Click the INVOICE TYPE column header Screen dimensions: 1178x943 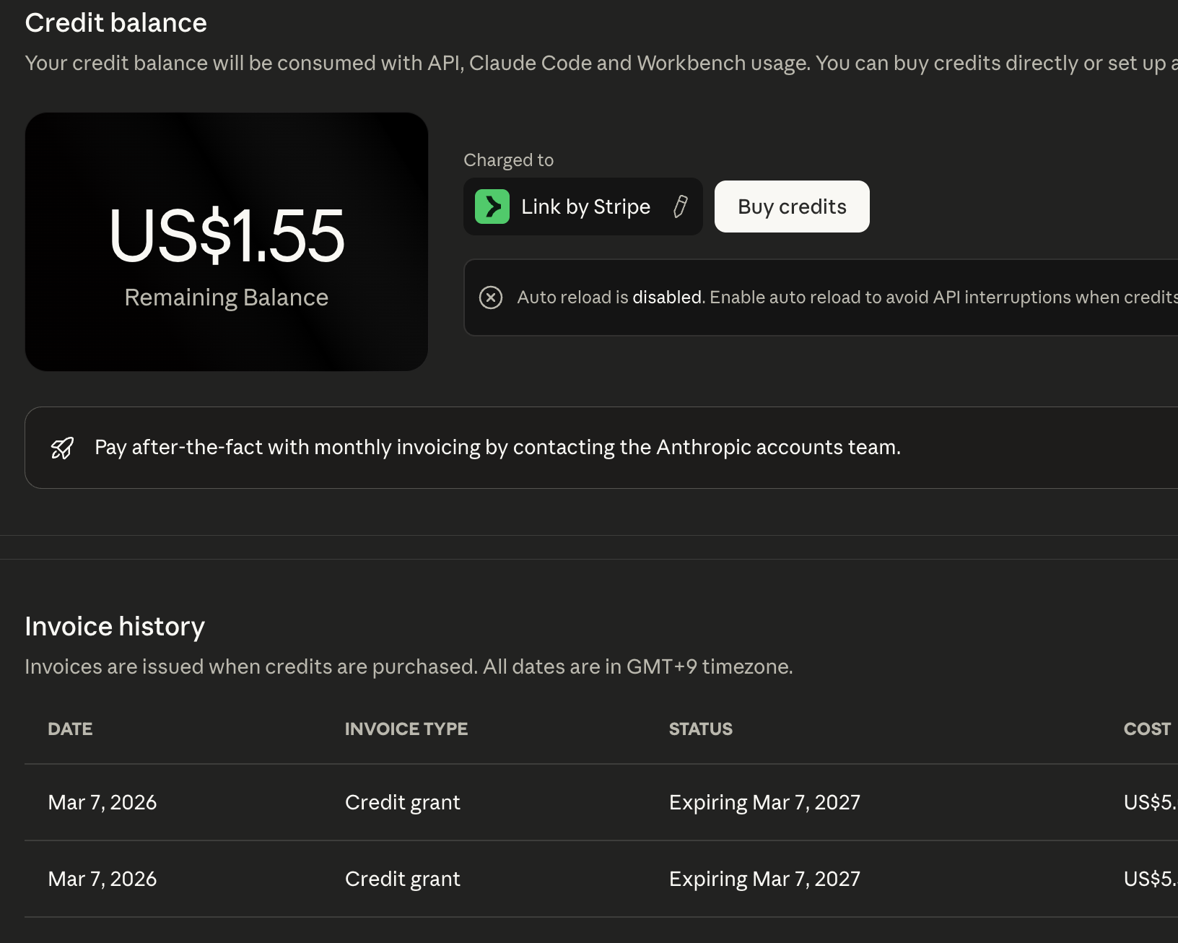tap(406, 729)
